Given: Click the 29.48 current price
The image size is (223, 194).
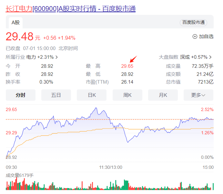Looking at the screenshot, I should pos(20,36).
